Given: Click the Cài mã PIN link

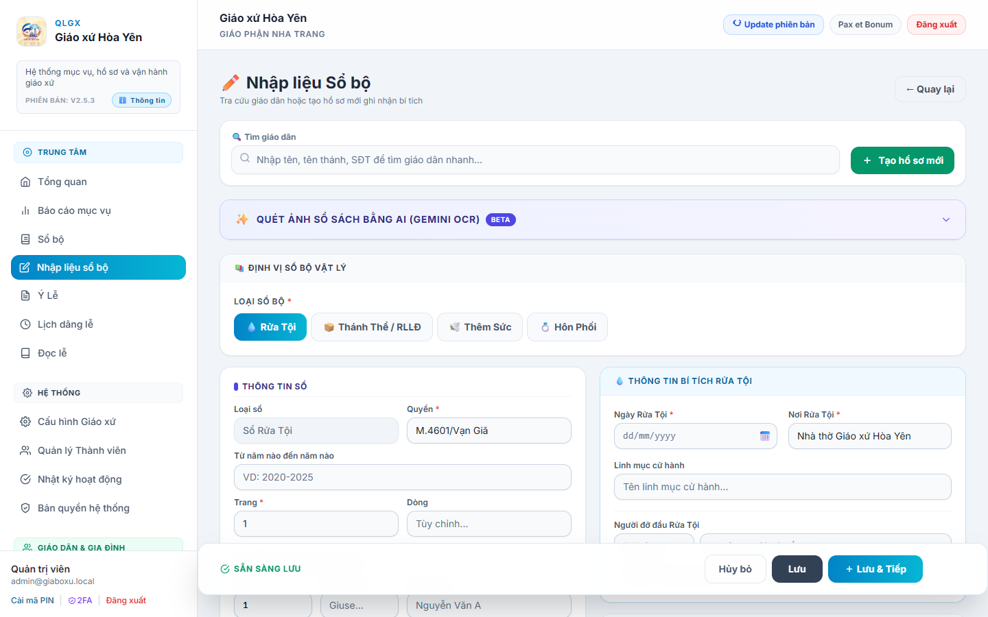Looking at the screenshot, I should tap(32, 601).
